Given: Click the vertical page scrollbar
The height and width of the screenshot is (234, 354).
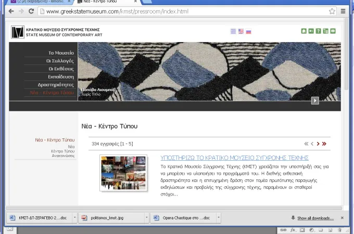Looking at the screenshot, I should [346, 54].
